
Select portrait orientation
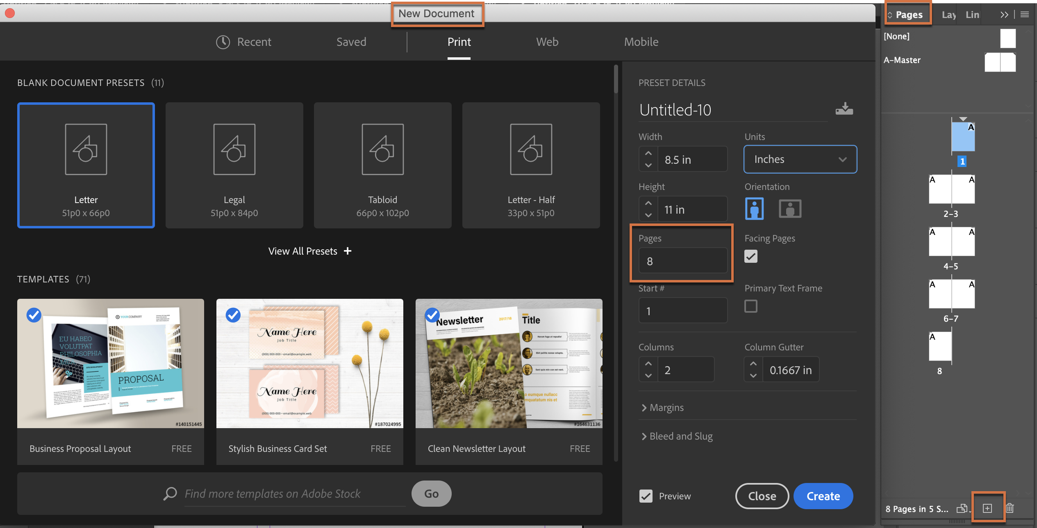[x=754, y=208]
